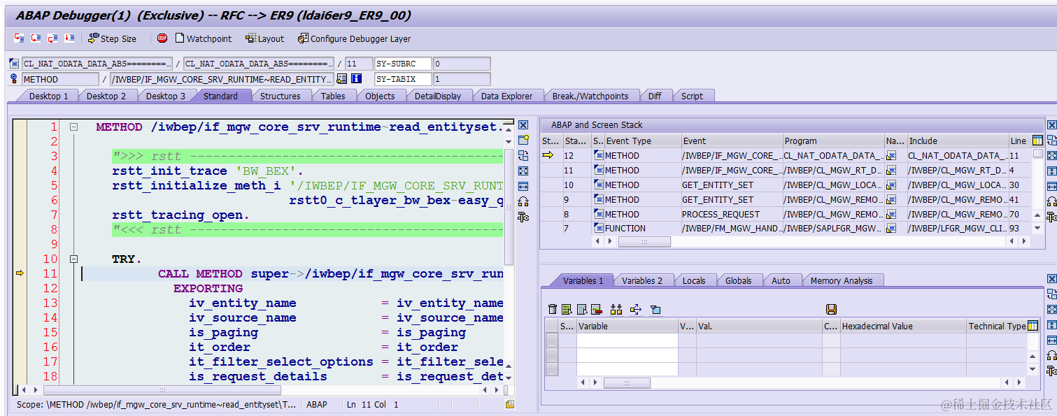Click the yellow blocks with arrows icon in the variables toolbar
Viewport: 1057px width, 416px height.
pyautogui.click(x=616, y=309)
